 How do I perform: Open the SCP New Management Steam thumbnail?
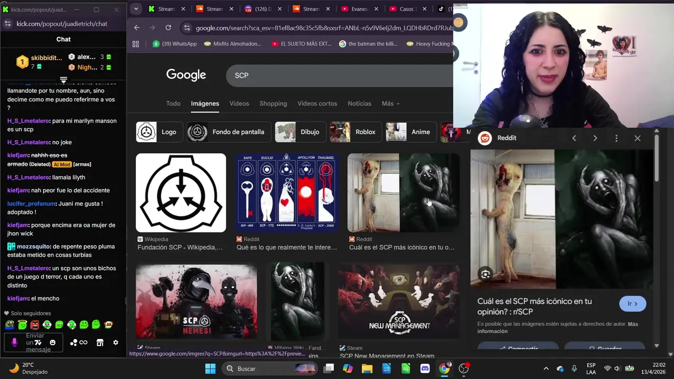pyautogui.click(x=399, y=302)
